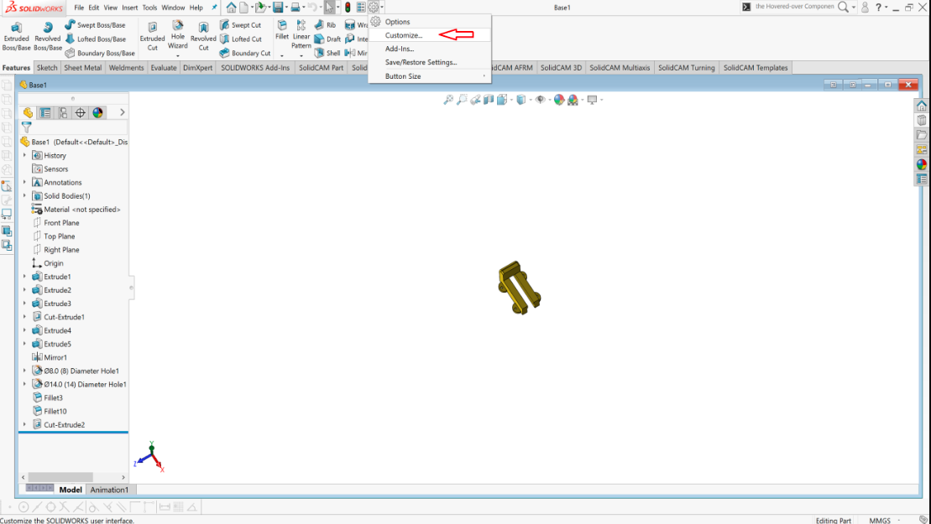Open the DimXpertManager tab icon
The width and height of the screenshot is (931, 524).
[x=80, y=112]
